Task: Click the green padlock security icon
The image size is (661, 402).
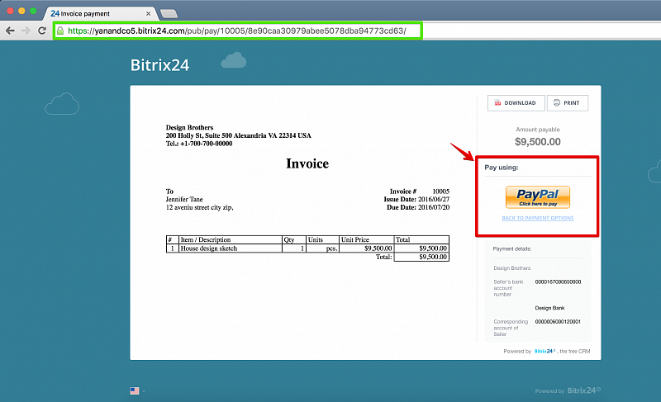Action: coord(60,31)
